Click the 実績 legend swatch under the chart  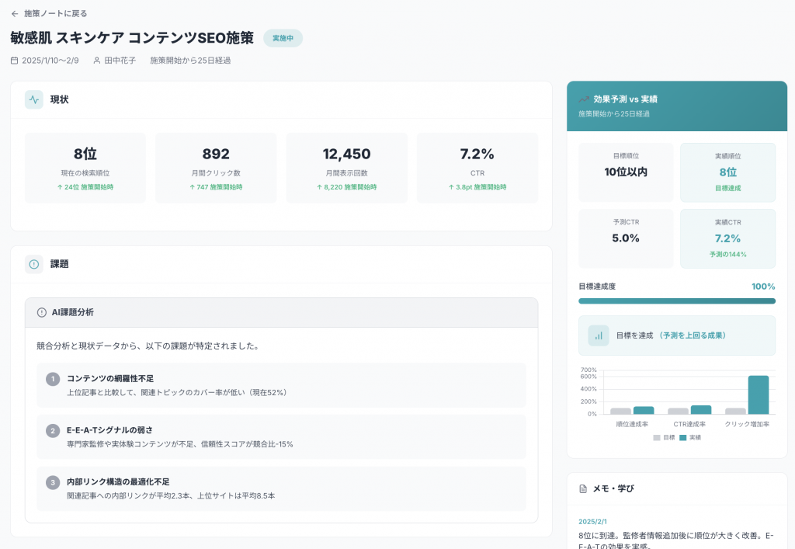point(683,438)
